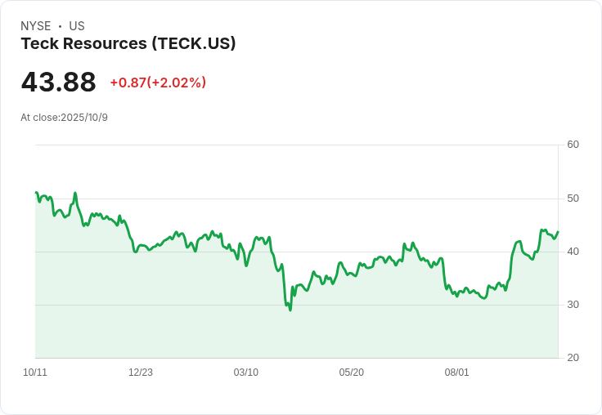Click the leftmost start of the price line
Screen dimensions: 602x415
coord(36,192)
